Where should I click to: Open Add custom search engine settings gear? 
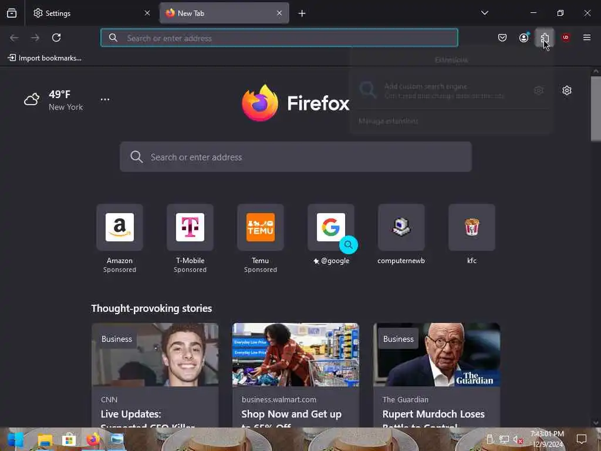pos(539,90)
